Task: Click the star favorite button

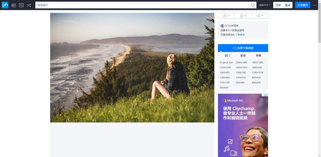Action: tap(243, 16)
